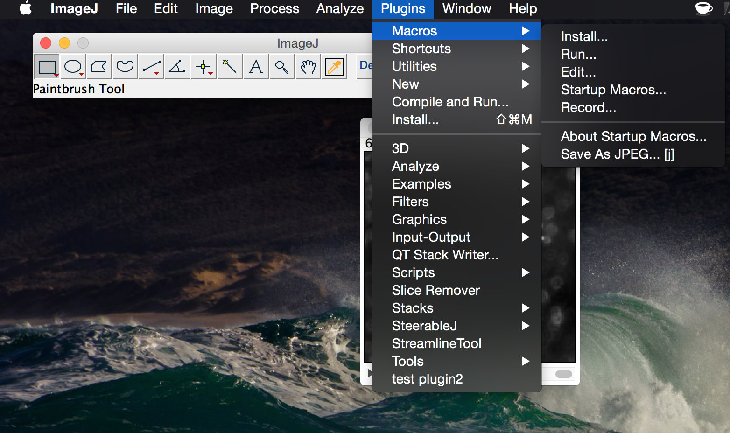Open the Help menu
Screen dimensions: 730x433
523,8
